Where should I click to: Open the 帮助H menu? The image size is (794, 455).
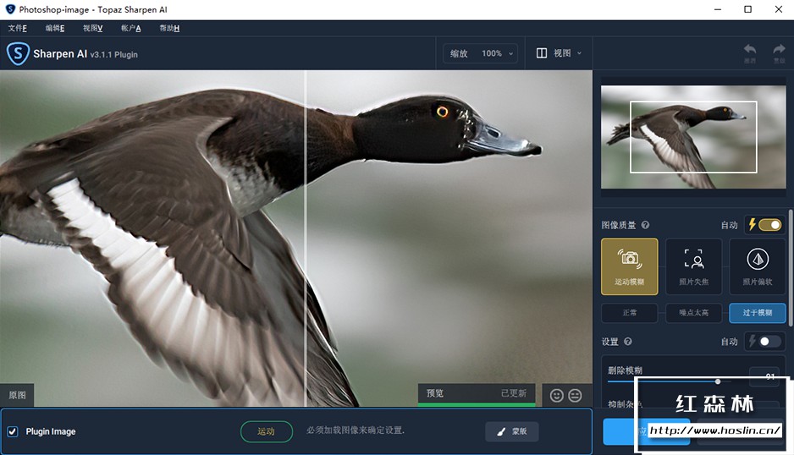pyautogui.click(x=169, y=28)
